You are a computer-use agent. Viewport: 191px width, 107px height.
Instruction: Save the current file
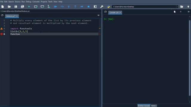click(16, 7)
